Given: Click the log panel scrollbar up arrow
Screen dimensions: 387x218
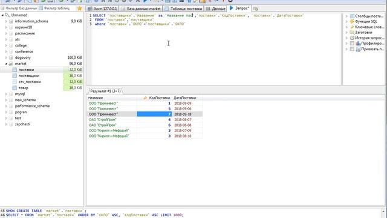Looking at the screenshot, I should point(383,211).
